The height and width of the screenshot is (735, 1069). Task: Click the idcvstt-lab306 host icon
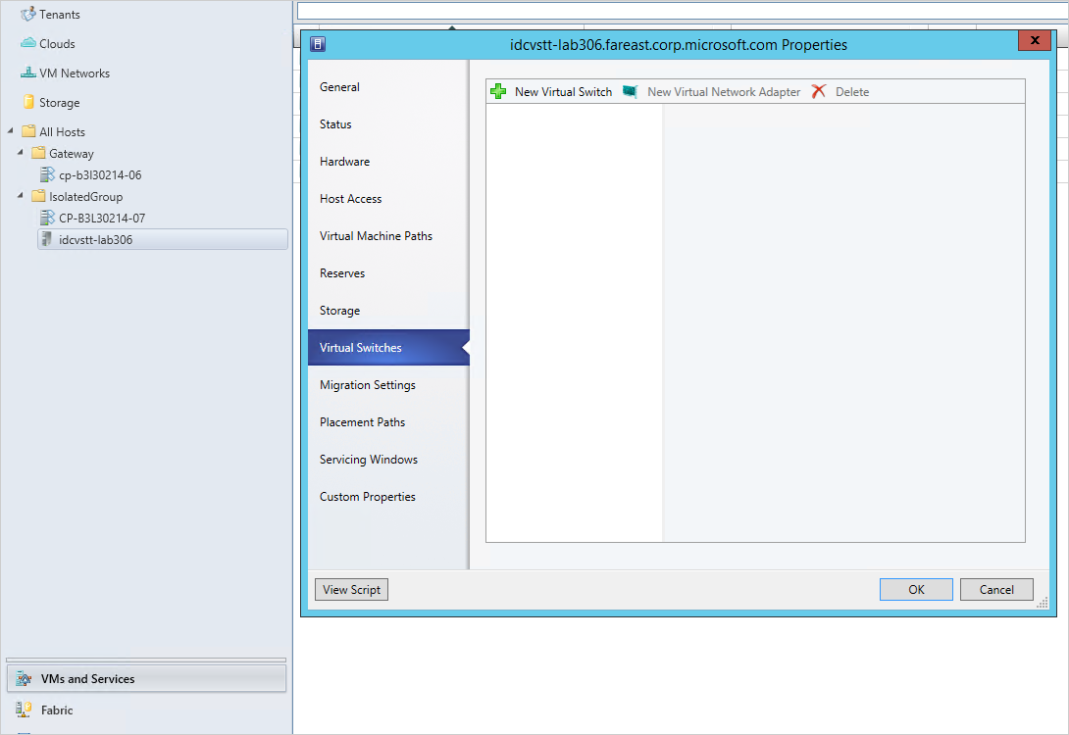pos(47,239)
